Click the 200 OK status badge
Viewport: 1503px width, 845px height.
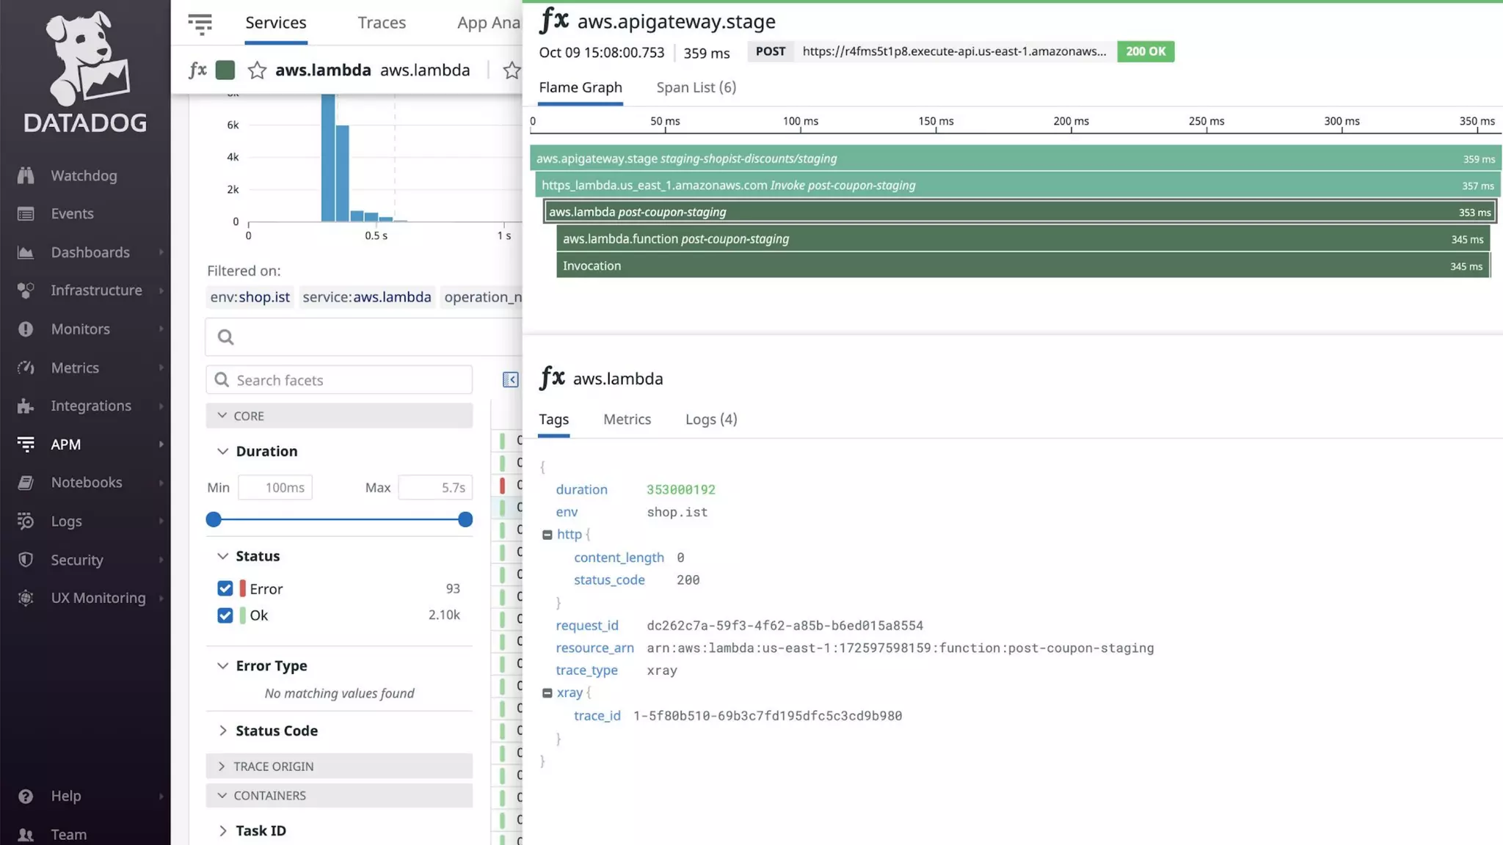click(x=1146, y=51)
